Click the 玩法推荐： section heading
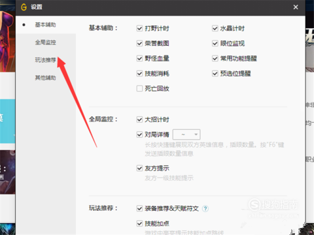314x235 pixels. [103, 208]
